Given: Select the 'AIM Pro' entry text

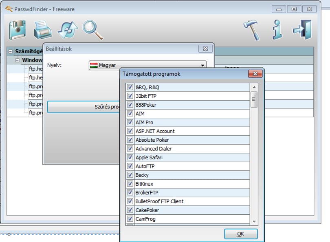Looking at the screenshot, I should tap(144, 122).
